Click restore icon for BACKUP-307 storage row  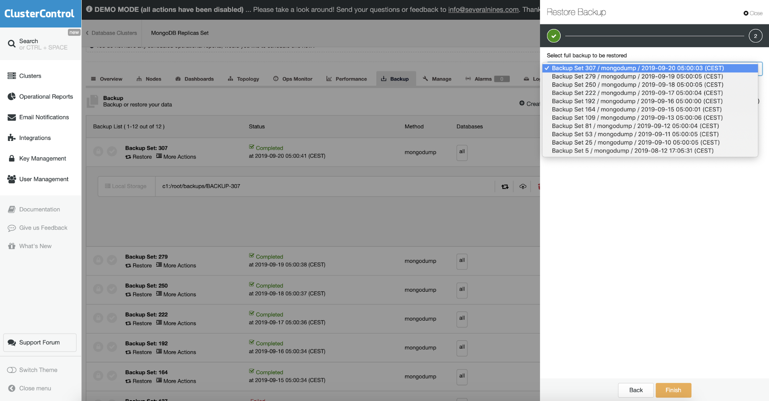(505, 186)
